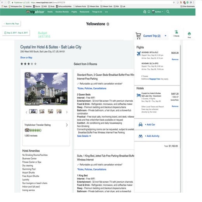The height and width of the screenshot is (202, 202).
Task: Click + Add Car
Action: coord(150,125)
